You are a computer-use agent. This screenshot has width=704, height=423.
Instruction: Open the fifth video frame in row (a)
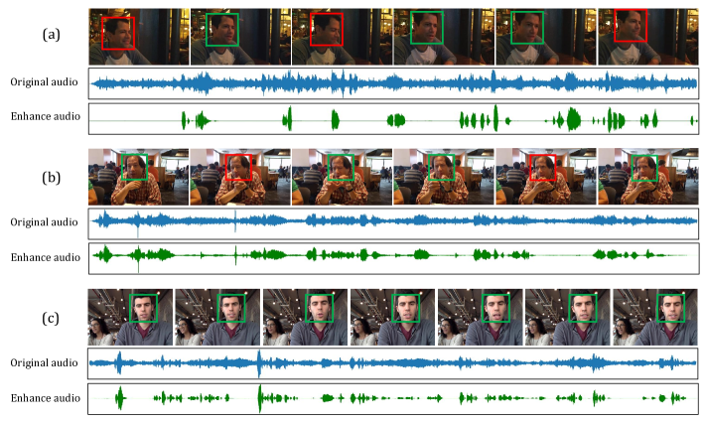point(546,37)
